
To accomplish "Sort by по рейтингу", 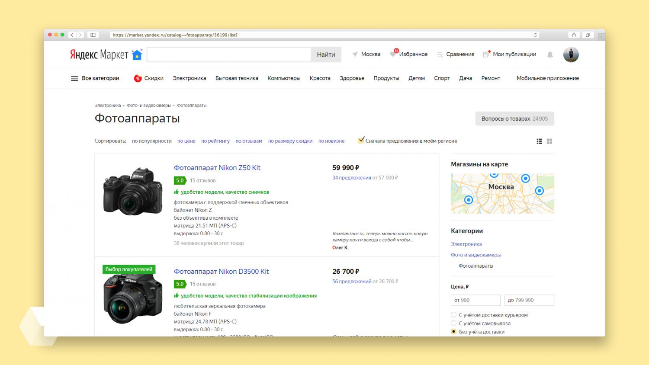I will 215,141.
